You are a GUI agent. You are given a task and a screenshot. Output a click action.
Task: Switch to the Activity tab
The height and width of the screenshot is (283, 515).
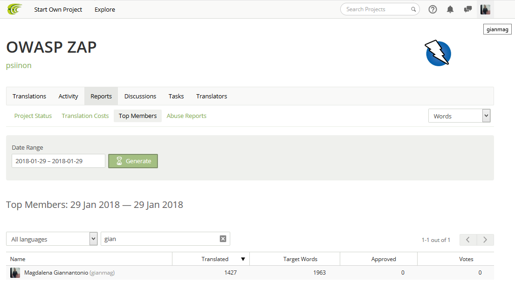point(69,97)
